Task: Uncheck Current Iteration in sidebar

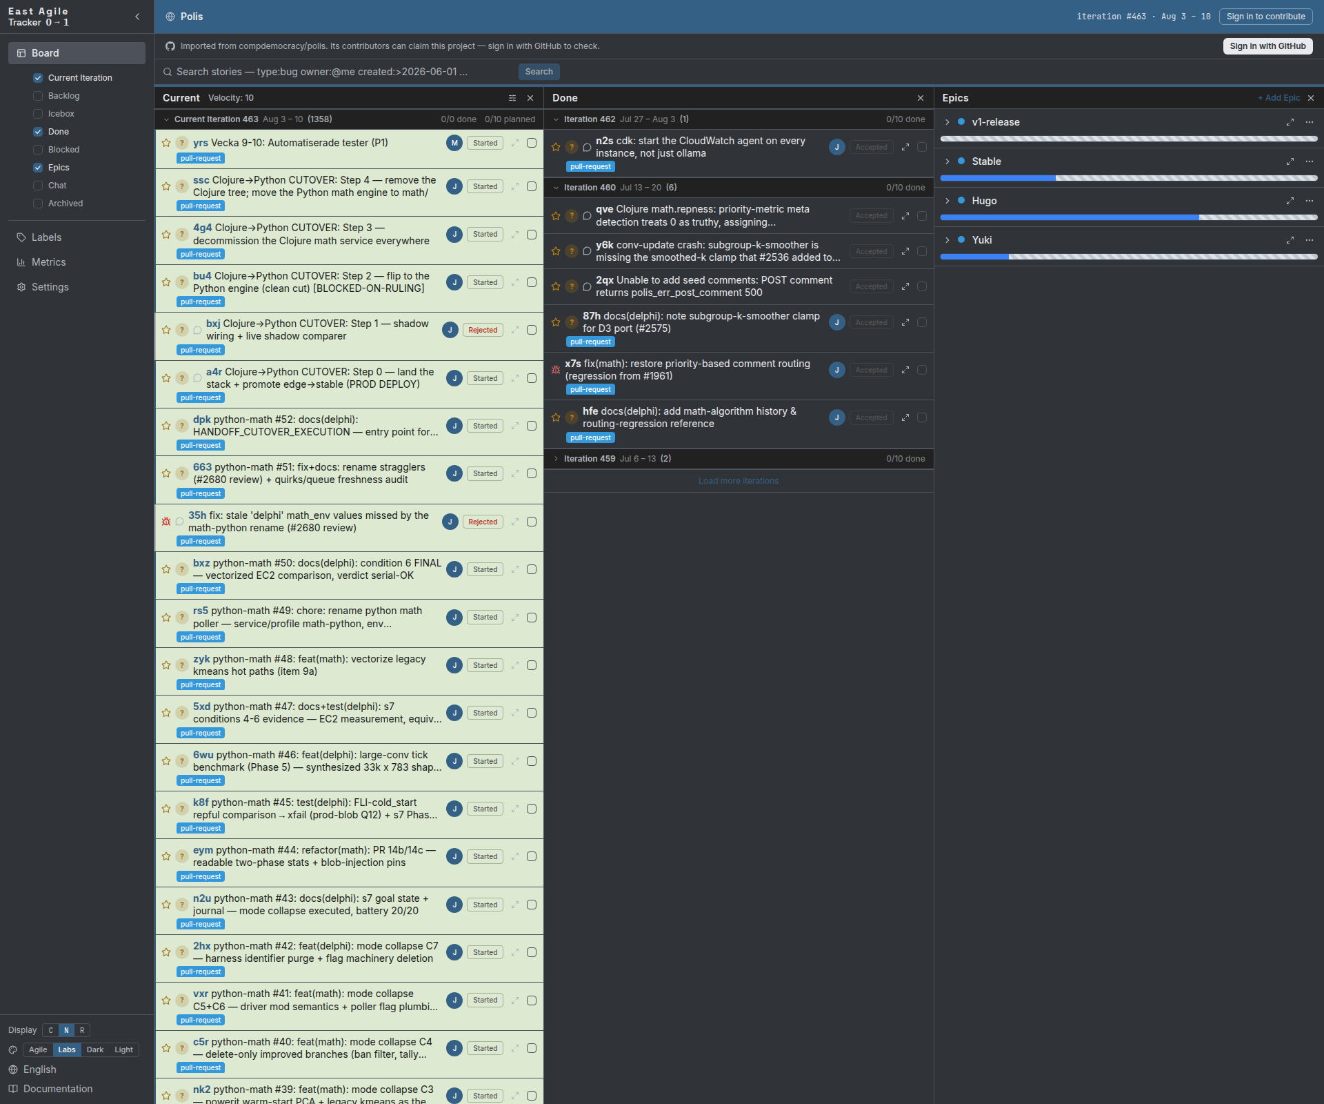Action: click(38, 78)
